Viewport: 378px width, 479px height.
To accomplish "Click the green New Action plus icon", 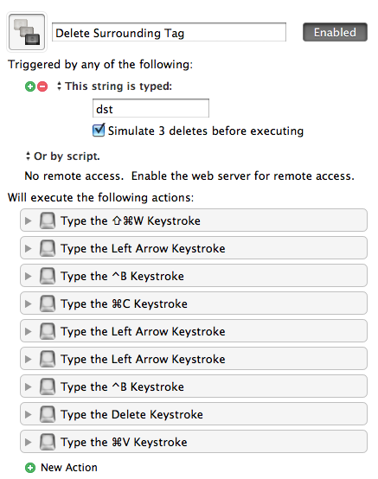I will pos(30,468).
